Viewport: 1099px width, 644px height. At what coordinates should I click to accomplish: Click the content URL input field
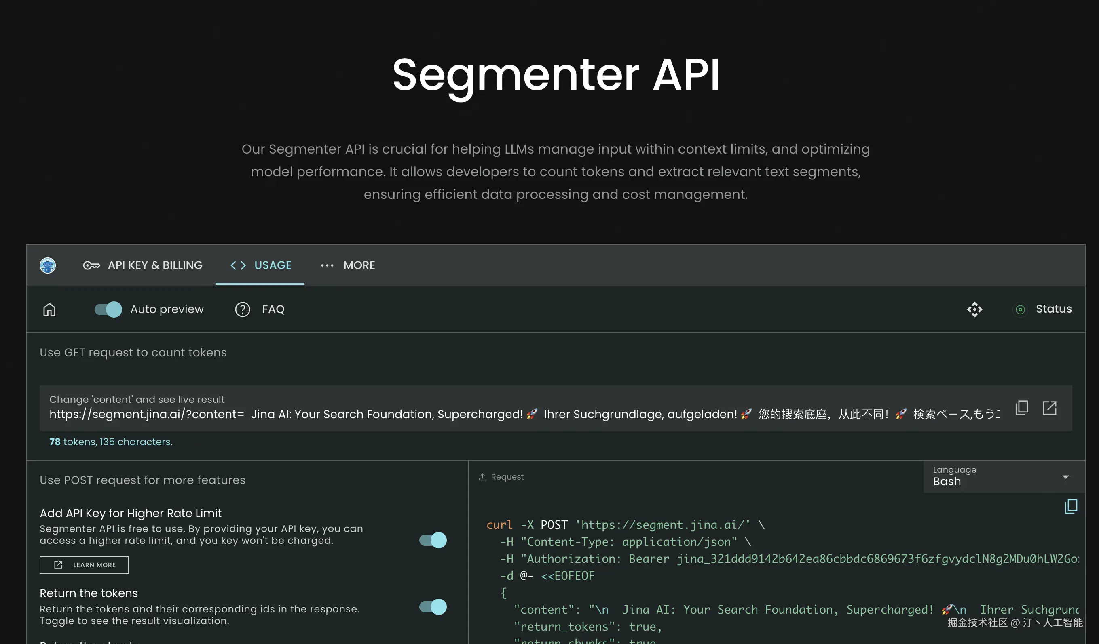(x=523, y=414)
